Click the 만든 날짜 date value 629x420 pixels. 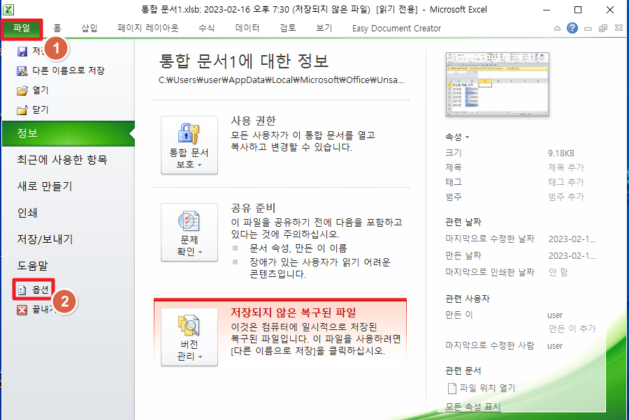572,256
